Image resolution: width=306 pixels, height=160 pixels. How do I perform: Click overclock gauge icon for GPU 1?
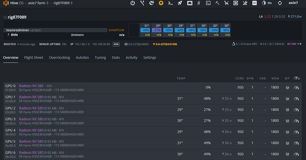(x=296, y=99)
